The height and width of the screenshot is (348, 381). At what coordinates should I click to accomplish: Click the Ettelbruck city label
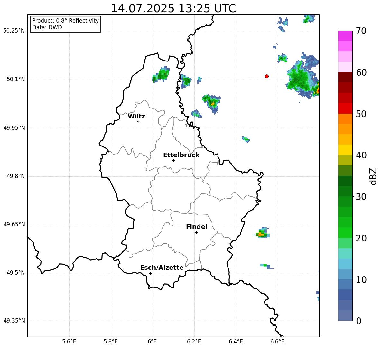click(x=181, y=155)
